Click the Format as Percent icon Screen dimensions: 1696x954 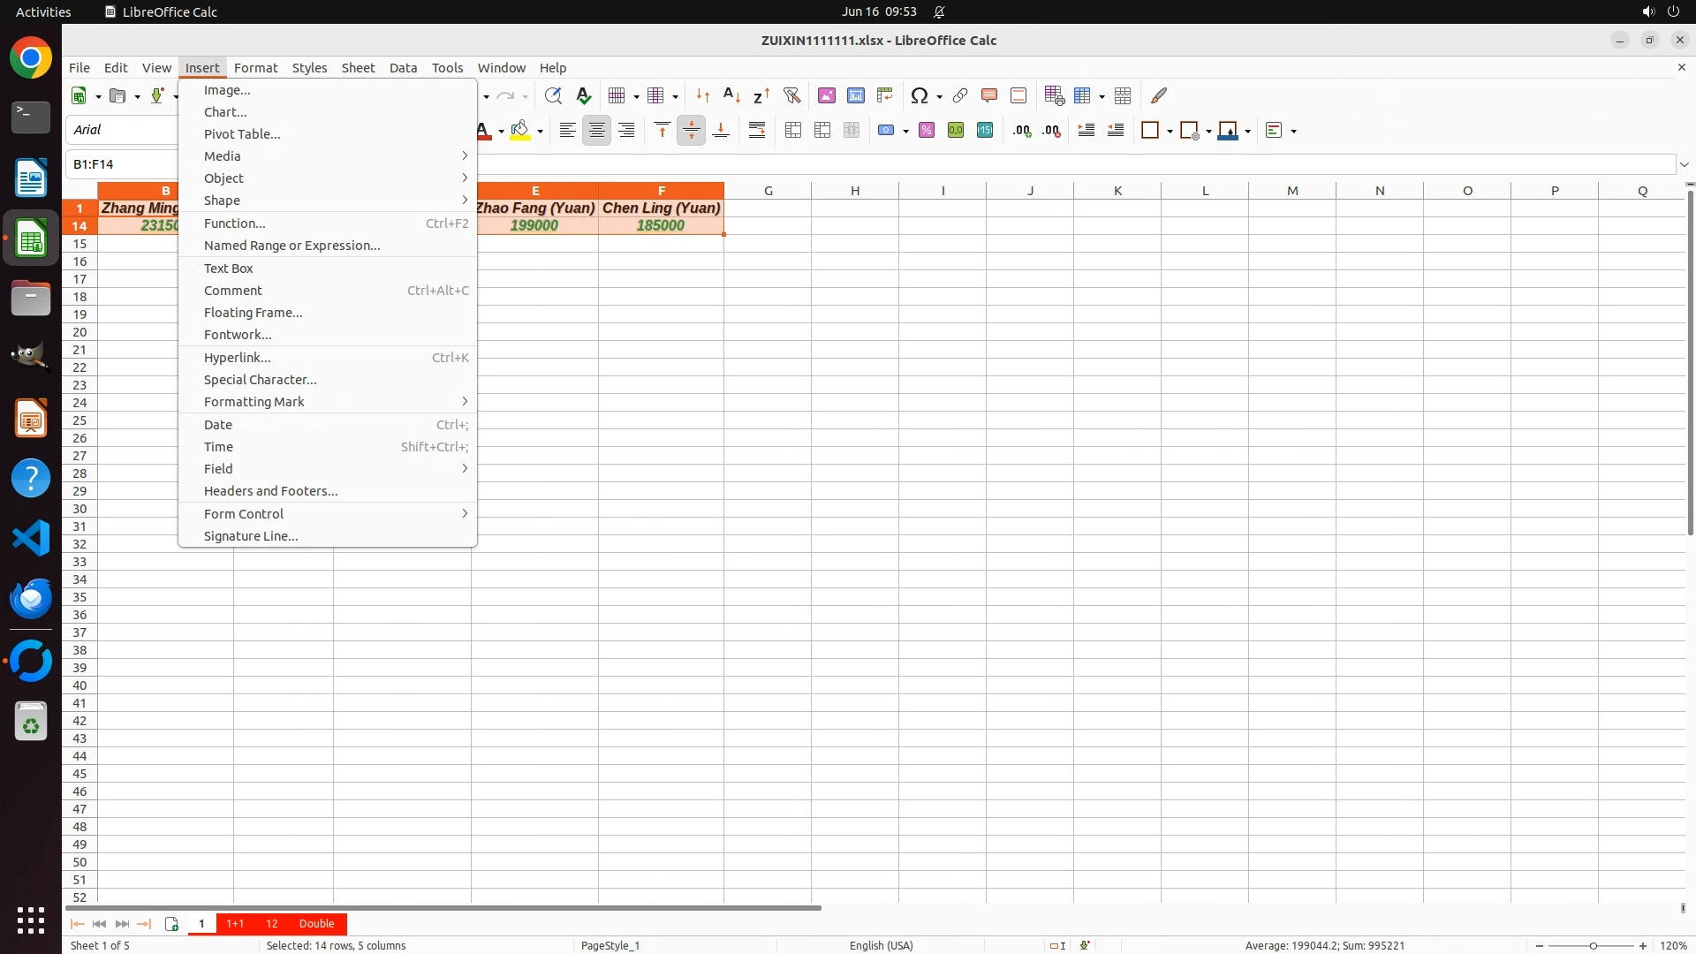[927, 131]
